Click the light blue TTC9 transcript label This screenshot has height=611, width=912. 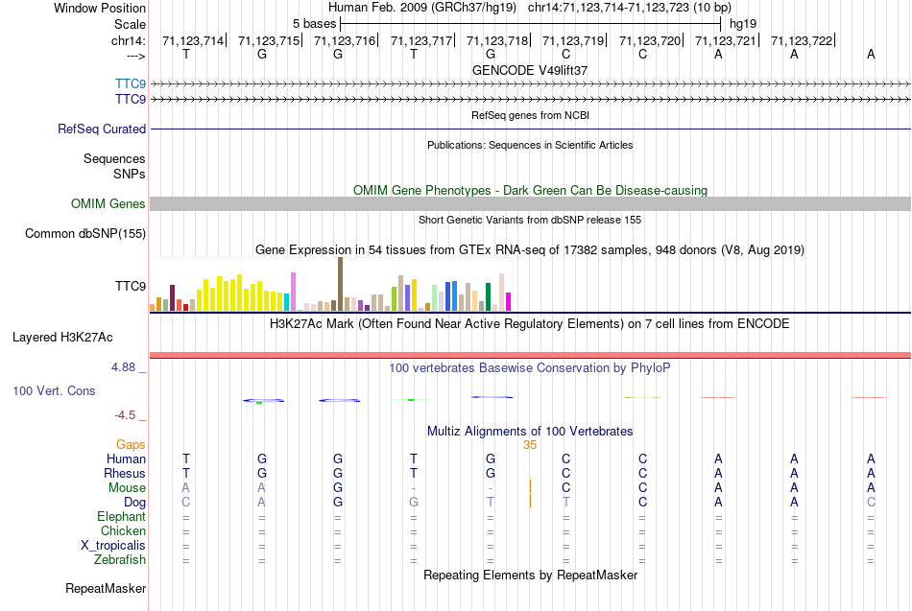(131, 83)
